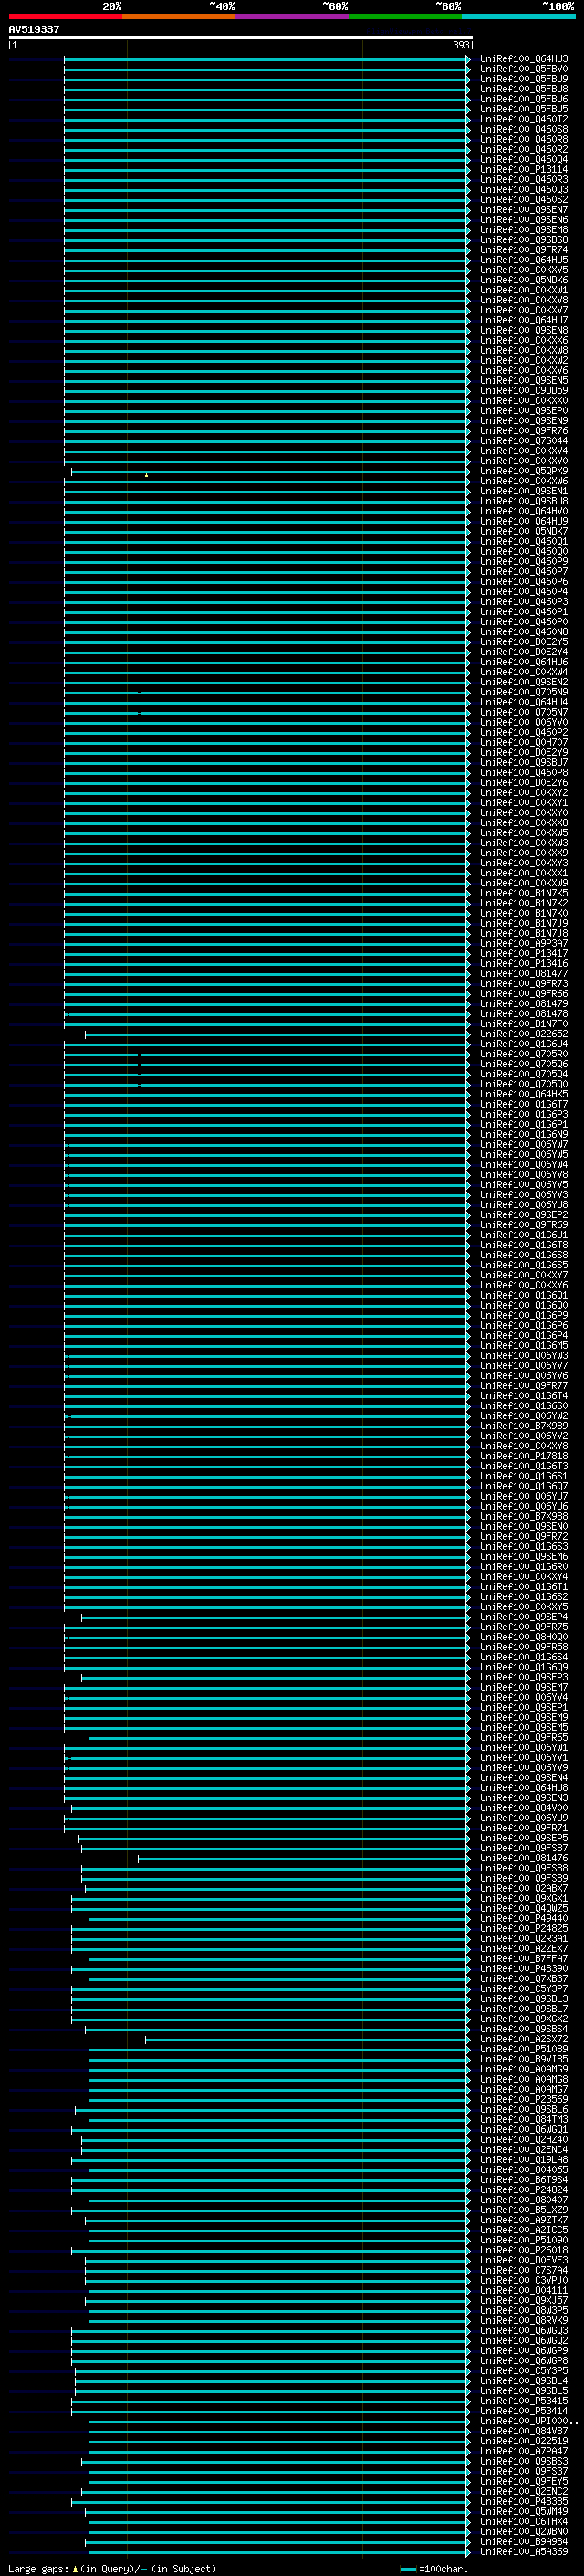
Task: Select hit label UniRef100_C0KXW1
Action: [524, 290]
